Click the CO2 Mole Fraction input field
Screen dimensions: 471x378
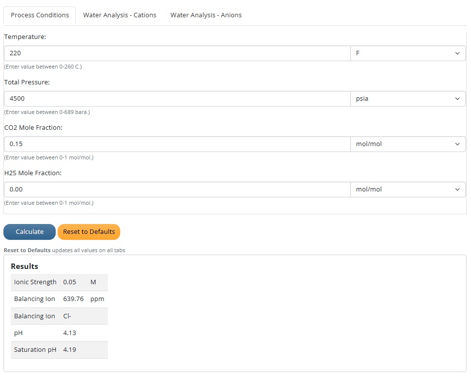click(x=177, y=144)
